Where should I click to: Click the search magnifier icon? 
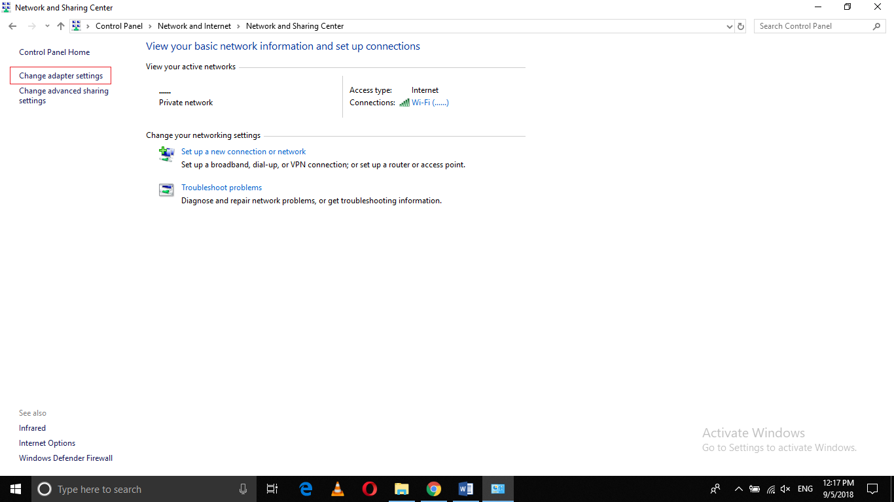click(877, 26)
